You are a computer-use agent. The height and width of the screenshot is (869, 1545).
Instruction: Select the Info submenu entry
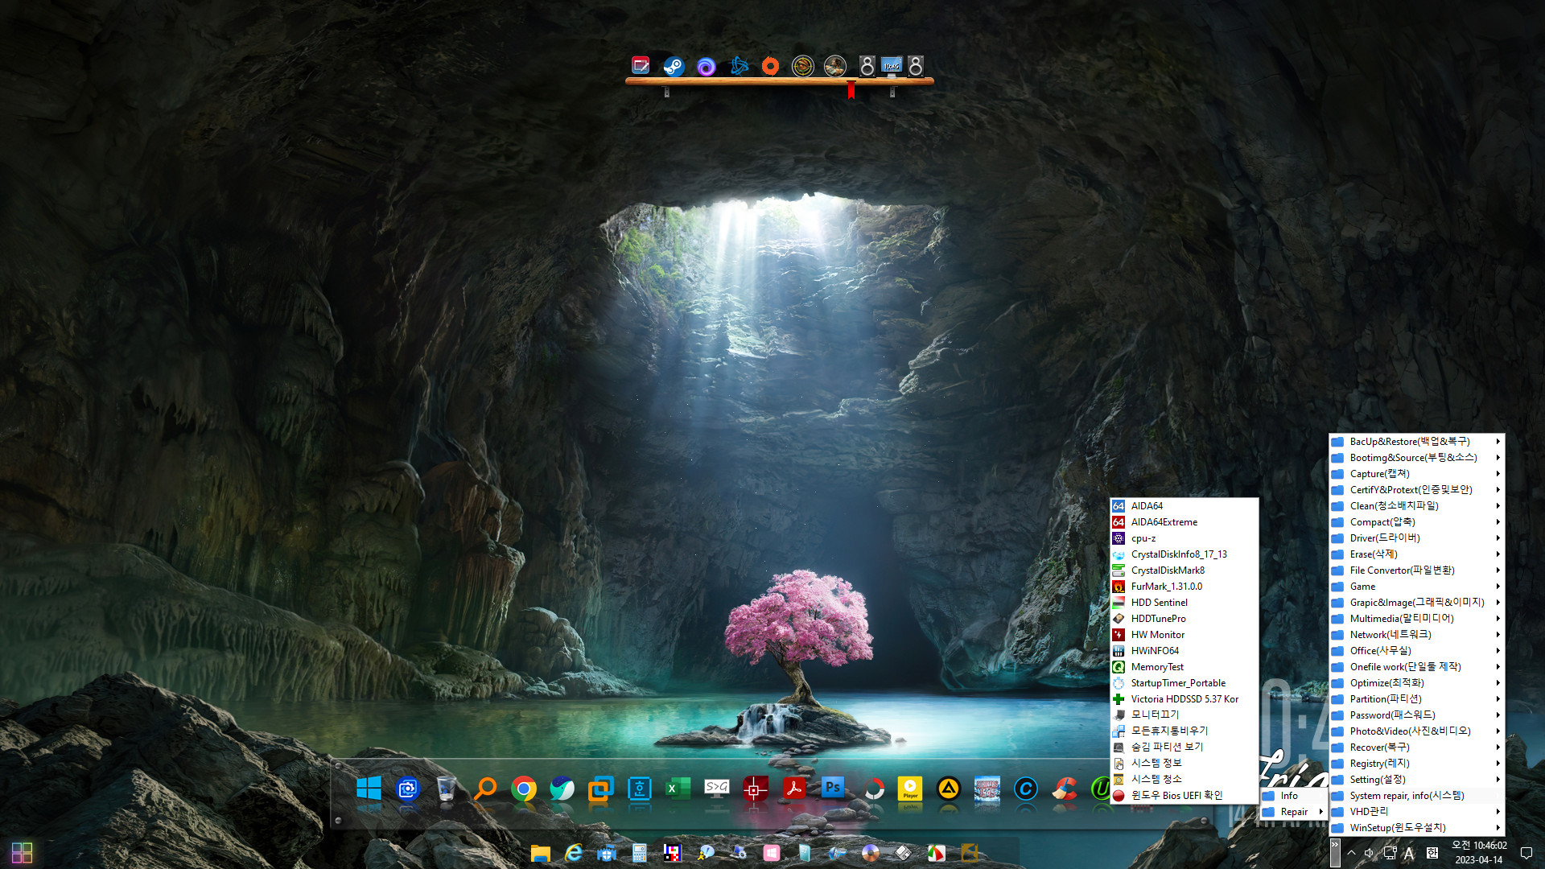pyautogui.click(x=1293, y=795)
